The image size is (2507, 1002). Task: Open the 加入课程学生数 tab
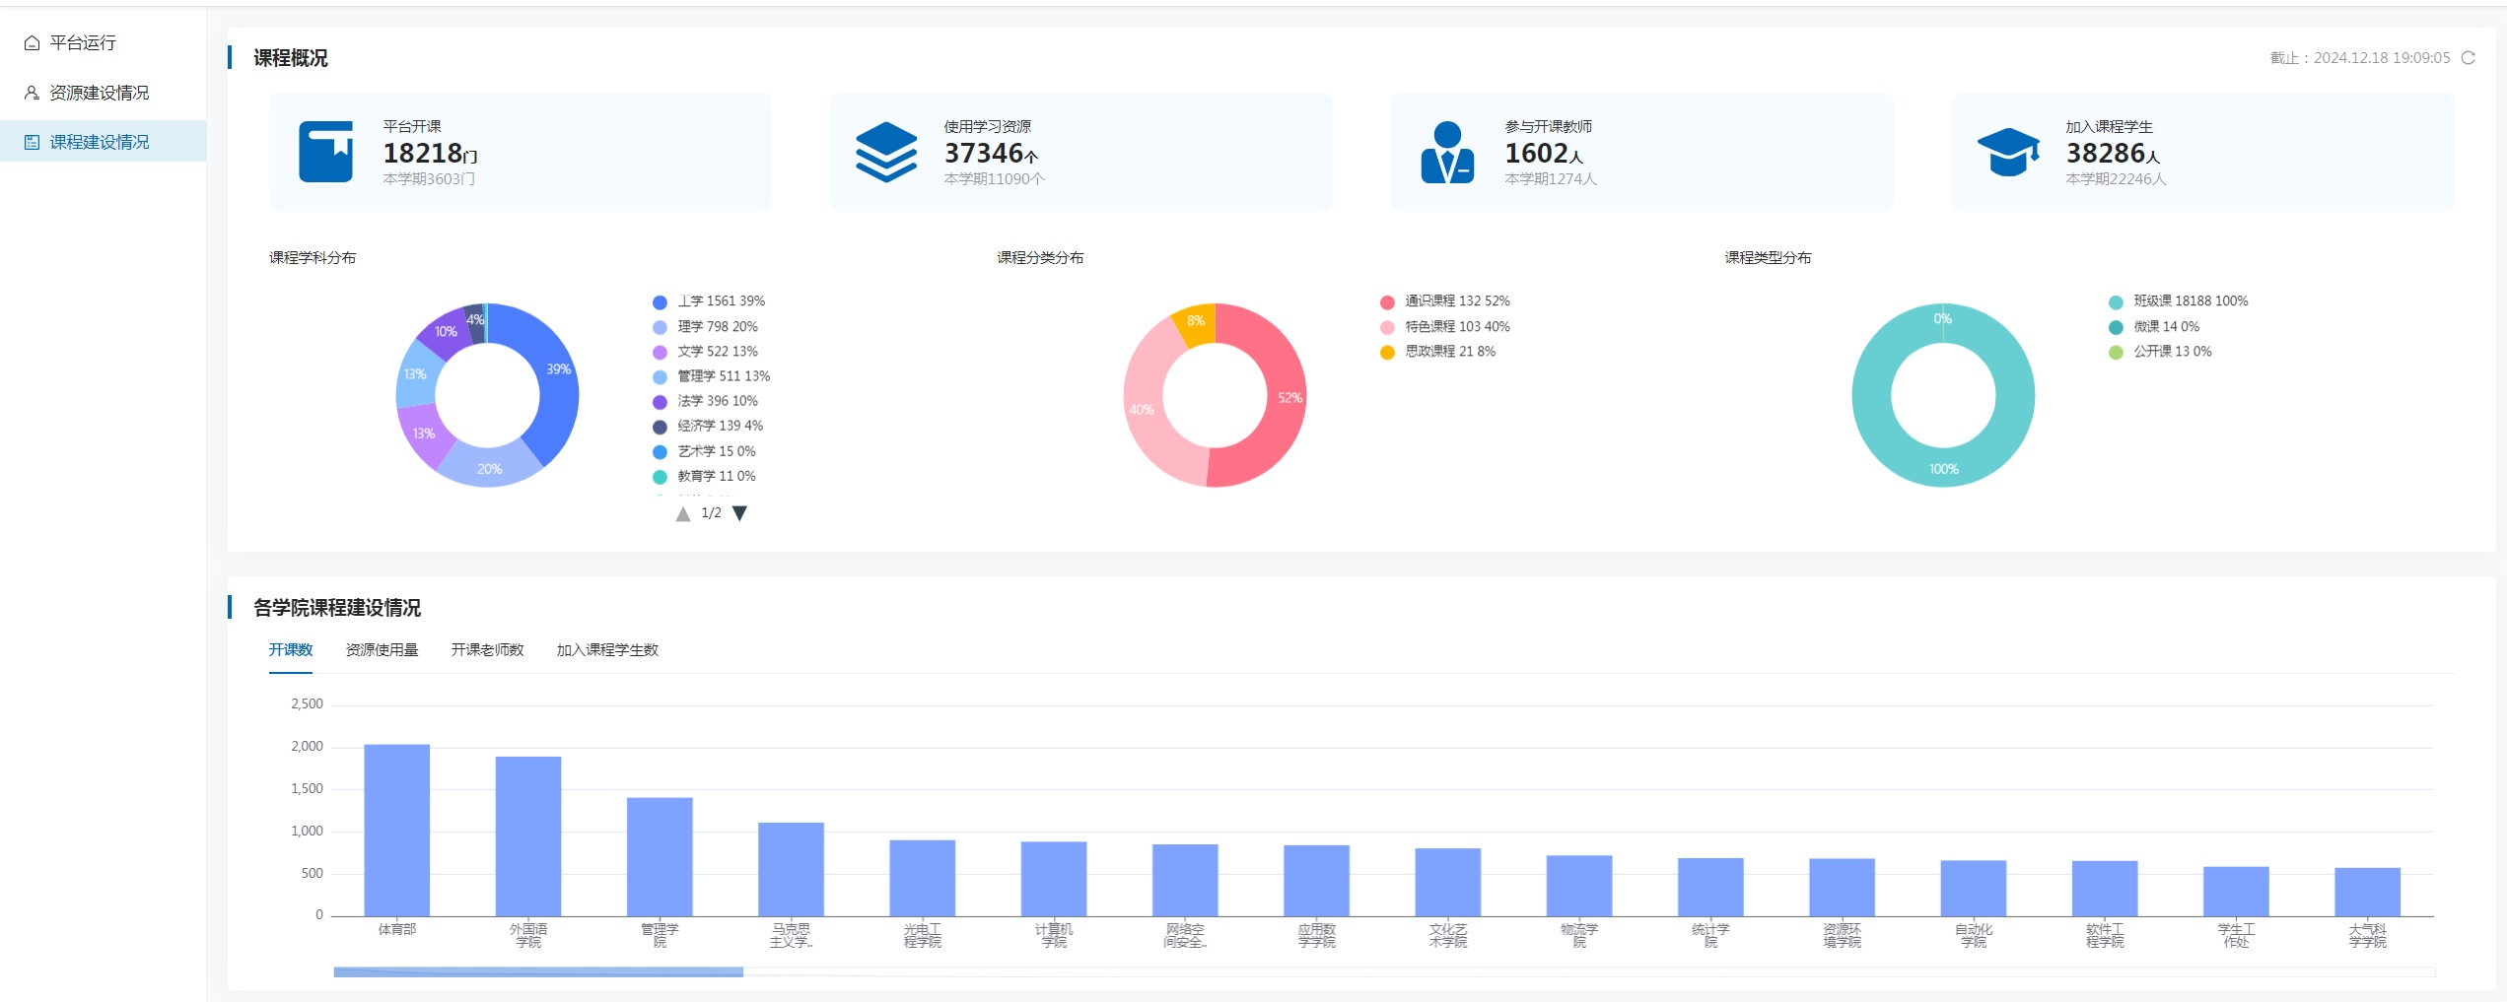coord(607,650)
